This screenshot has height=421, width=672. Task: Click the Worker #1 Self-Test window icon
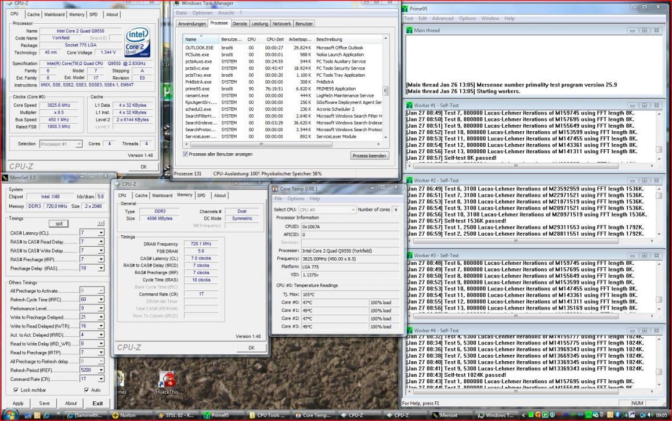(x=409, y=105)
